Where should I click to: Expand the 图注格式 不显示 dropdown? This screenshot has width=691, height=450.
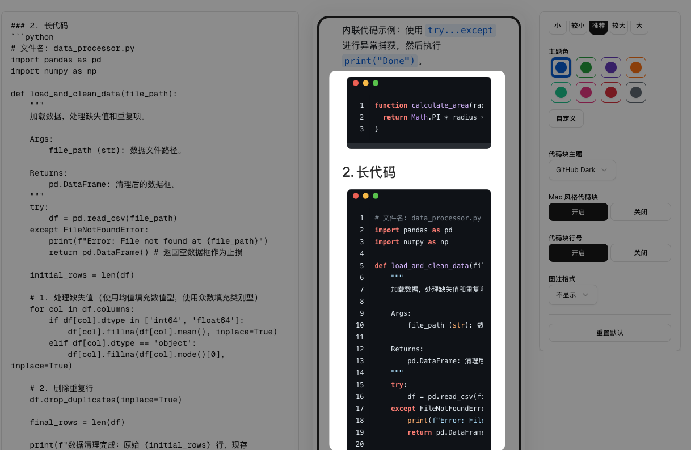pos(572,295)
